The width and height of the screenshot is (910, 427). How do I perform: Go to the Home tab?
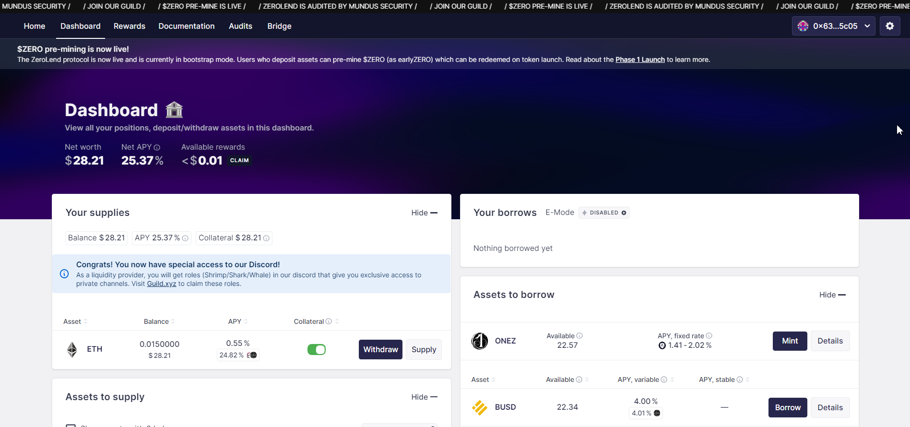tap(35, 26)
